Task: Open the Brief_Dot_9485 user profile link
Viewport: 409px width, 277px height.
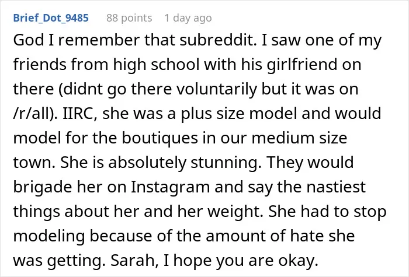Action: click(51, 18)
